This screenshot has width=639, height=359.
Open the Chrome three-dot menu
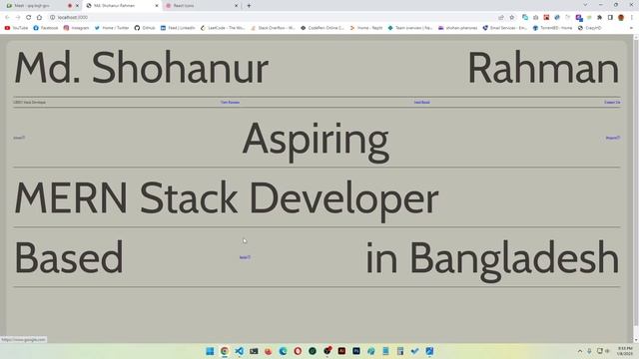pyautogui.click(x=632, y=18)
